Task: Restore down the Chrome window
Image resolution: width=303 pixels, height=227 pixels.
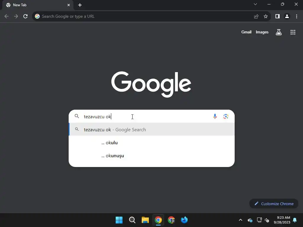Action: click(x=282, y=4)
